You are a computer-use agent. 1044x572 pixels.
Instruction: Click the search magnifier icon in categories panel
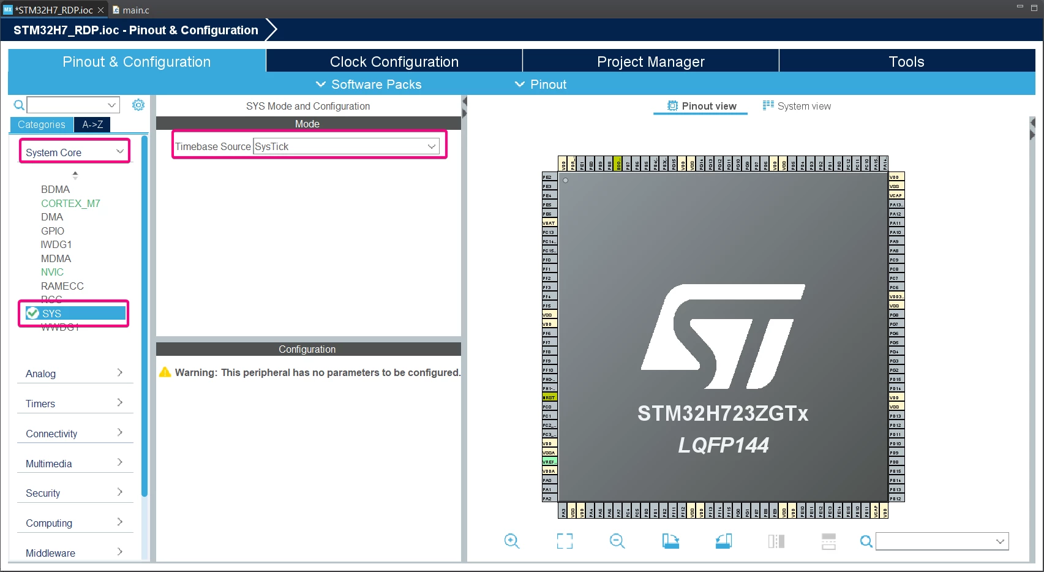point(19,105)
